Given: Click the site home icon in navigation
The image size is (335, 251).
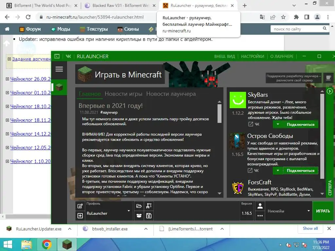Looking at the screenshot, I should (7, 29).
